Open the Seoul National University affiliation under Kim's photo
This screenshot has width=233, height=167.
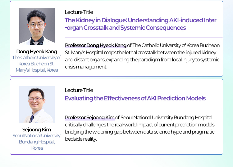coord(37,142)
